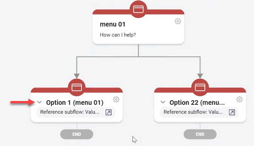Click END node below Option 1
Viewport: 254px width, 146px height.
point(77,134)
